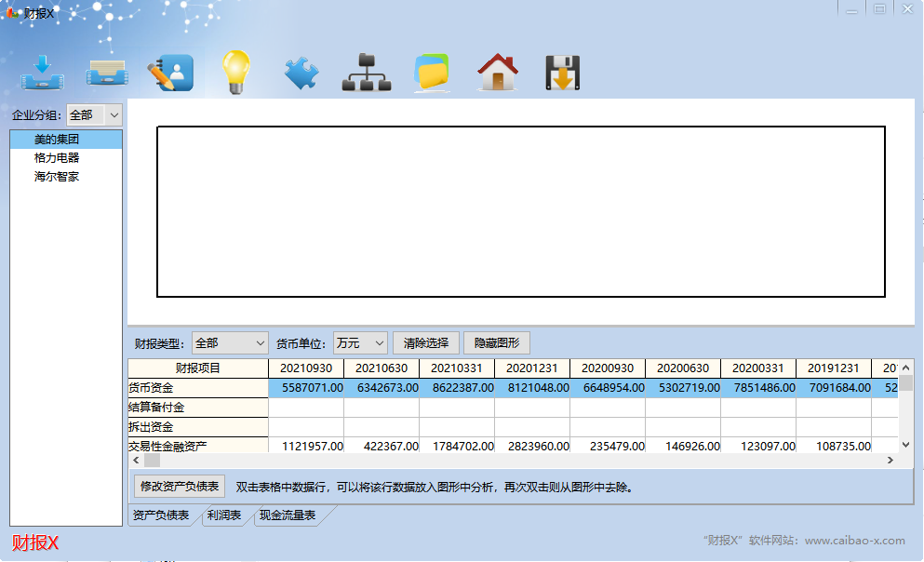Click the 清除选择 button
Image resolution: width=924 pixels, height=562 pixels.
coord(425,342)
